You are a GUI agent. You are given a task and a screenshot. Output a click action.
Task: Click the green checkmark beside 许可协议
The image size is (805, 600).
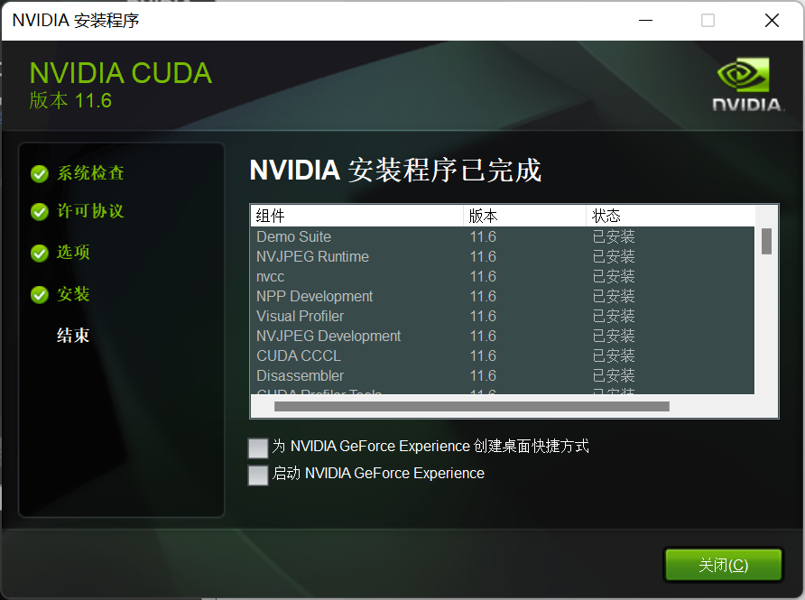click(40, 211)
